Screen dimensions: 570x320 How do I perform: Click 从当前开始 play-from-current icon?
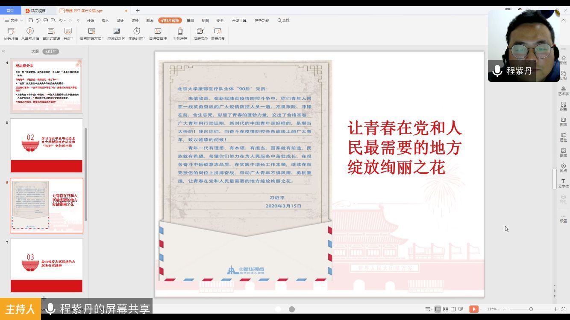tap(30, 31)
